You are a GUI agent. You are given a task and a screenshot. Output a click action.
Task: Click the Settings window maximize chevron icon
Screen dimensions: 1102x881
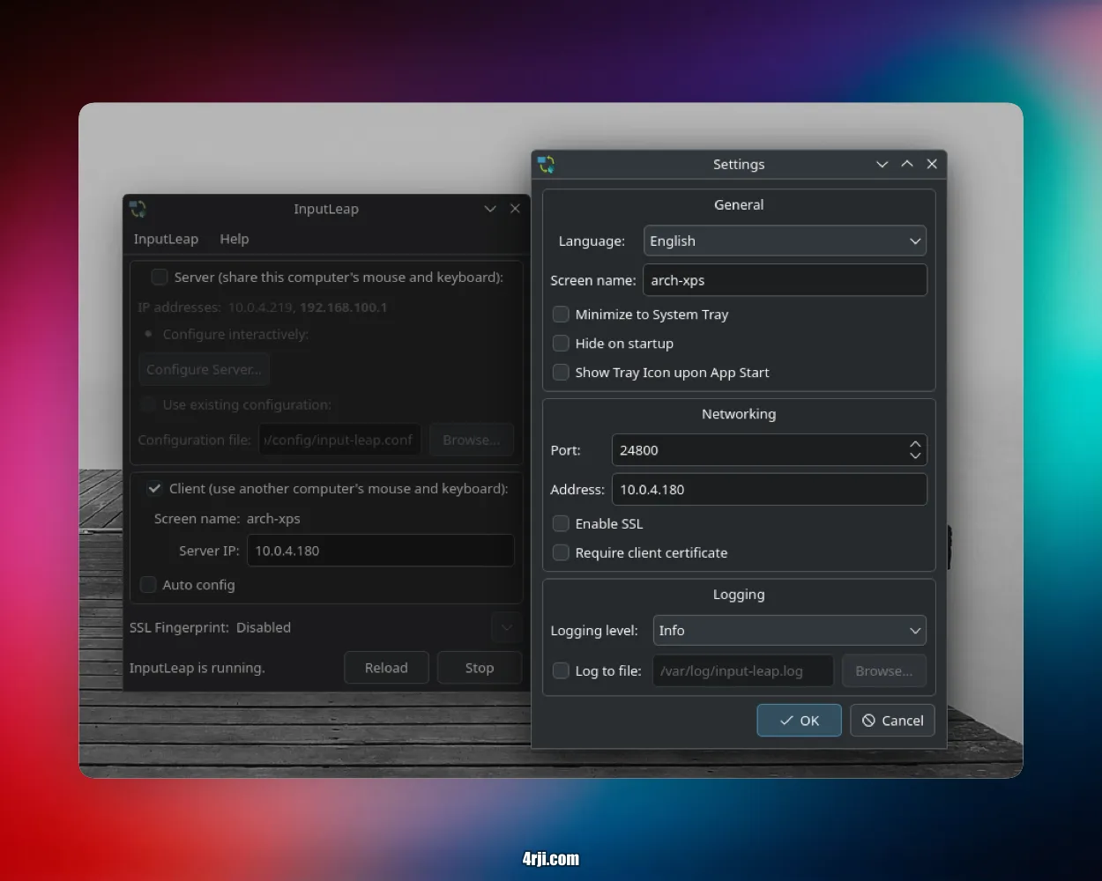point(906,165)
